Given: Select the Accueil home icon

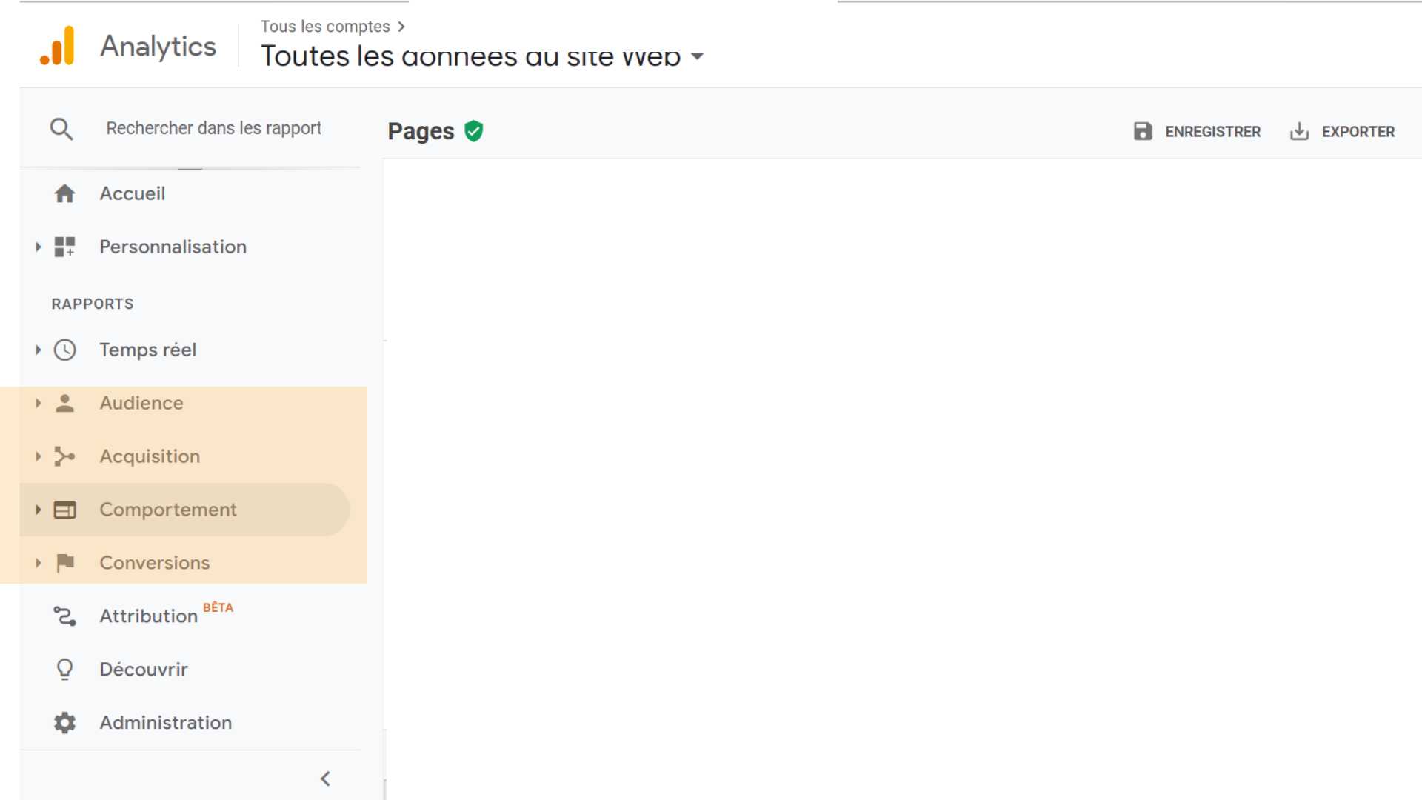Looking at the screenshot, I should point(65,193).
